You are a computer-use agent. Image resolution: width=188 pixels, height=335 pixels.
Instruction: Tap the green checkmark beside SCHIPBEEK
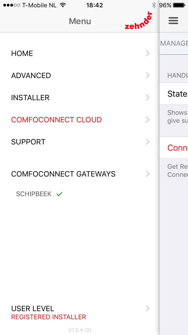[59, 194]
